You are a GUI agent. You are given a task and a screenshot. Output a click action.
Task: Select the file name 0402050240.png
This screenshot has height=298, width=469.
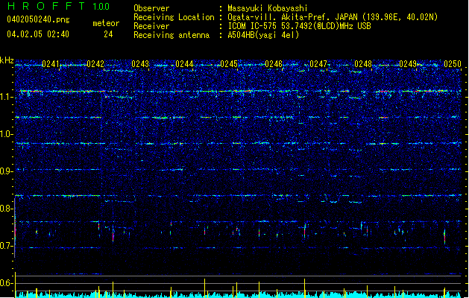point(38,20)
